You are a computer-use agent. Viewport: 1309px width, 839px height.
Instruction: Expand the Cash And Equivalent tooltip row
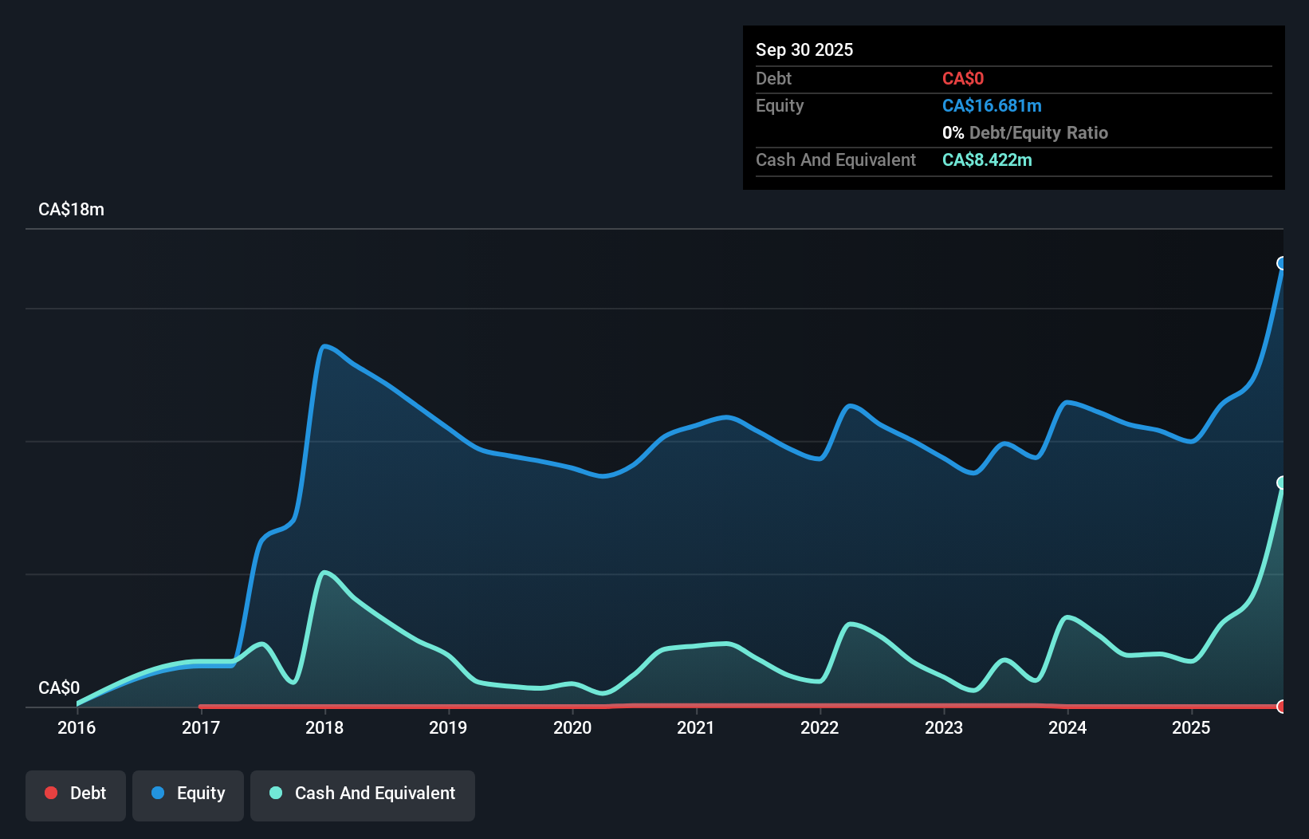pos(835,160)
